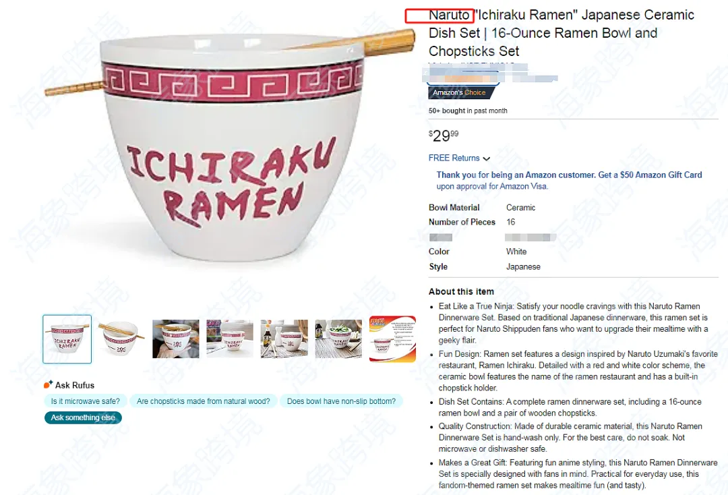
Task: Click the FREE Returns link text
Action: [454, 158]
